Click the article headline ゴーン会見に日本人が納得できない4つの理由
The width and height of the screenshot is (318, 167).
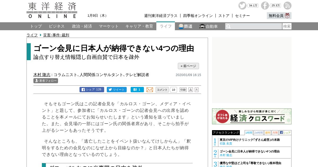point(114,48)
